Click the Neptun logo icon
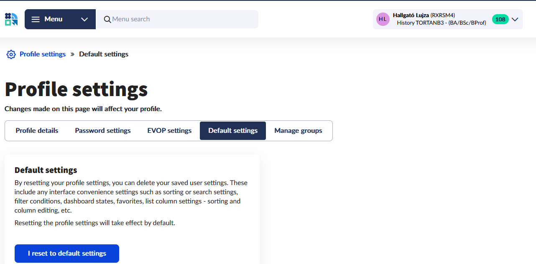This screenshot has width=536, height=264. click(x=11, y=19)
